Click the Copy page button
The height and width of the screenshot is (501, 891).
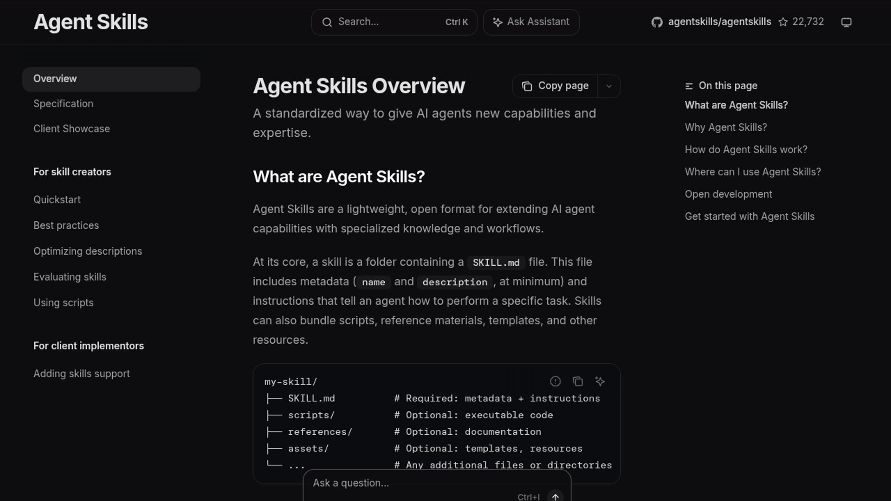point(555,86)
